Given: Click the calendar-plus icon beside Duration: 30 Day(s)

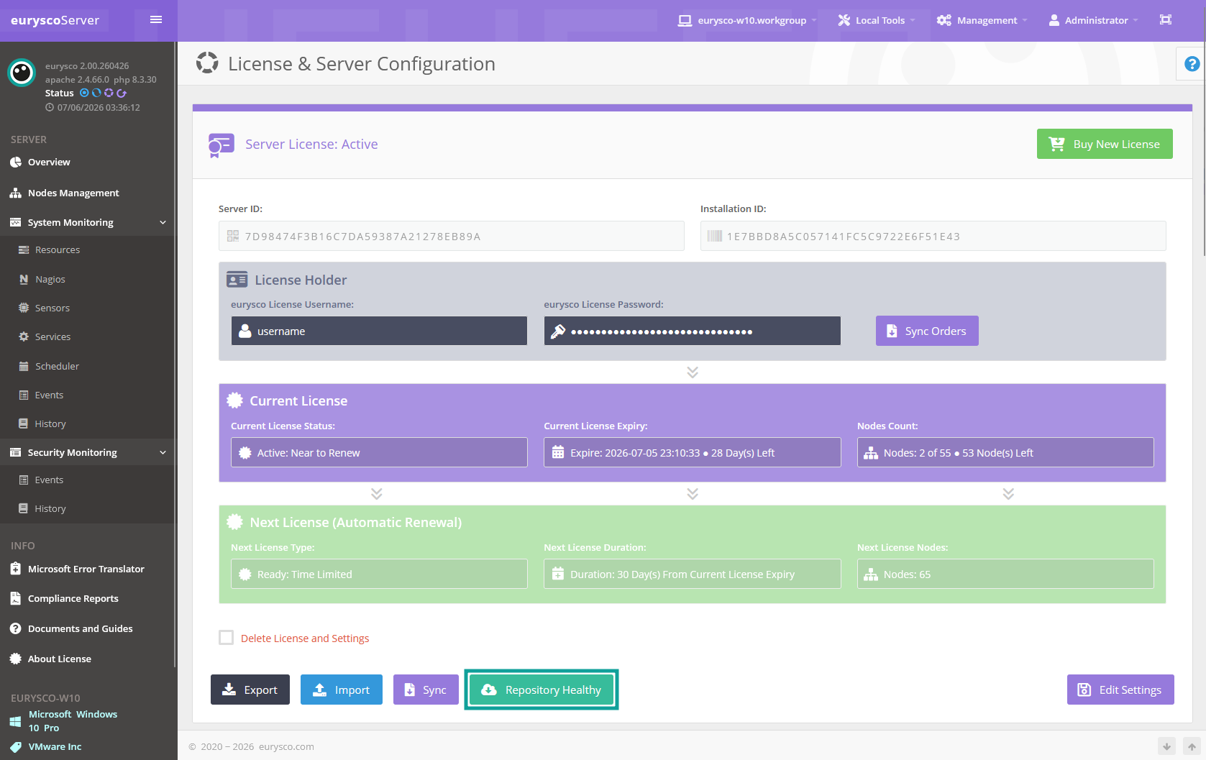Looking at the screenshot, I should [x=558, y=574].
